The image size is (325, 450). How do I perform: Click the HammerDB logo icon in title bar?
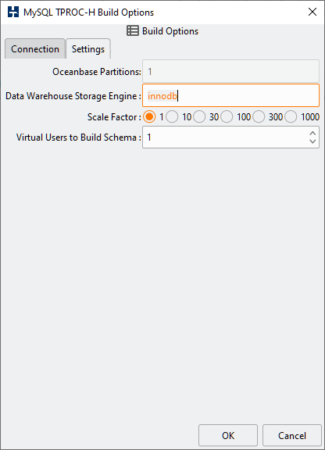(x=13, y=12)
